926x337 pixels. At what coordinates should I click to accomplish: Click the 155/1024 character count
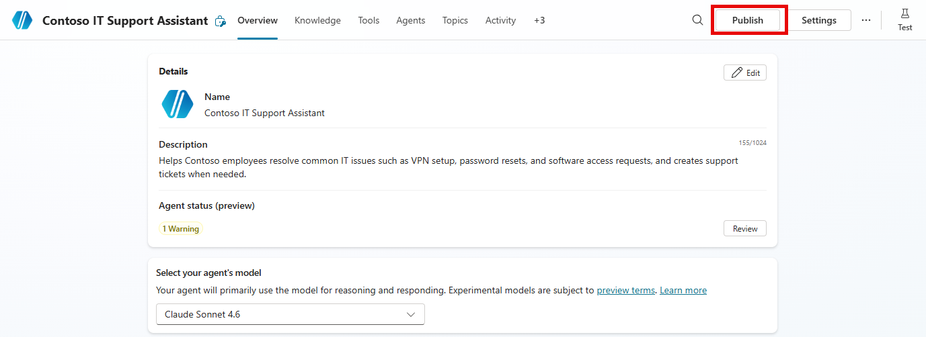(x=753, y=143)
